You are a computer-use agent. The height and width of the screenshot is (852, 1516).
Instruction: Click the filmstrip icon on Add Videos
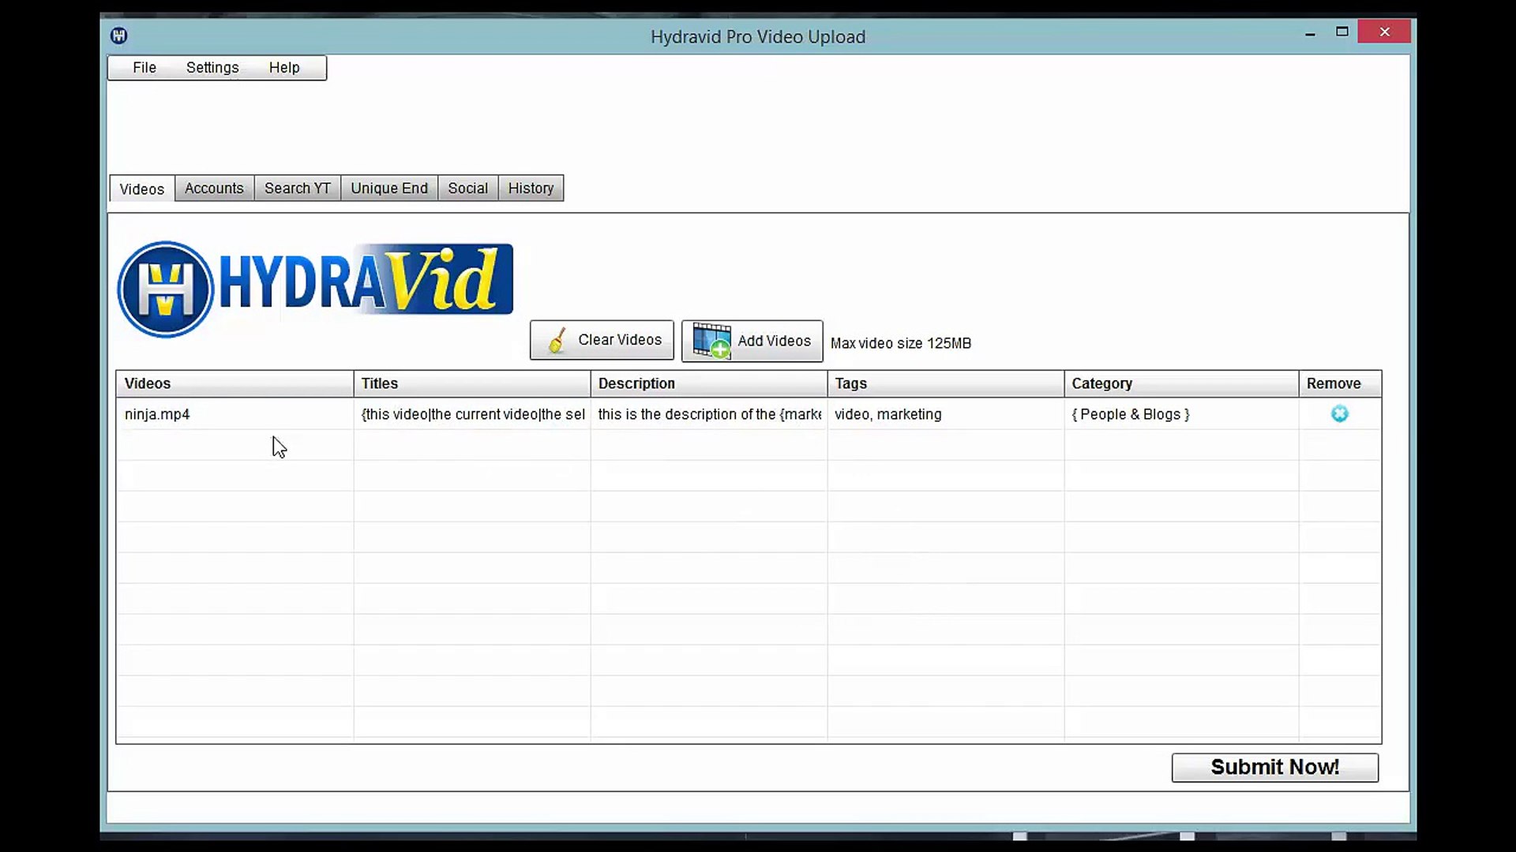tap(711, 340)
